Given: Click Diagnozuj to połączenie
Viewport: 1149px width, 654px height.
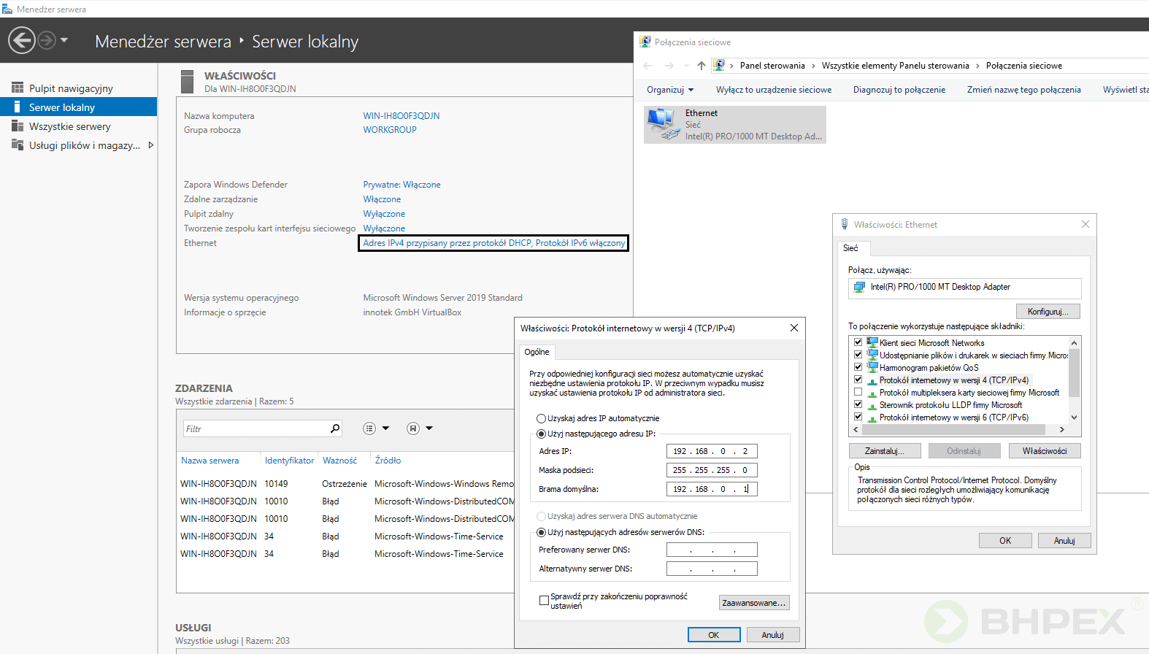Looking at the screenshot, I should coord(899,90).
